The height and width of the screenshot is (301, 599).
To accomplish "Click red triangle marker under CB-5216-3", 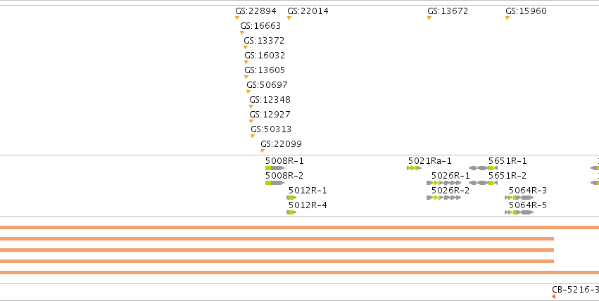I will pos(553,296).
